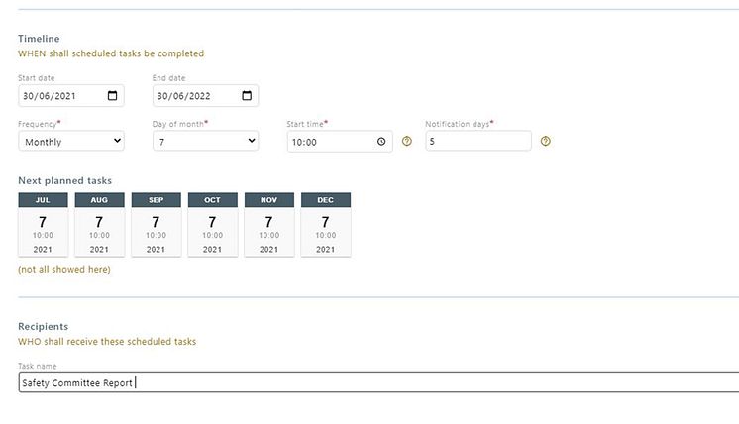Screen dimensions: 739x424
Task: Click the 'Start time' field label
Action: pyautogui.click(x=307, y=124)
